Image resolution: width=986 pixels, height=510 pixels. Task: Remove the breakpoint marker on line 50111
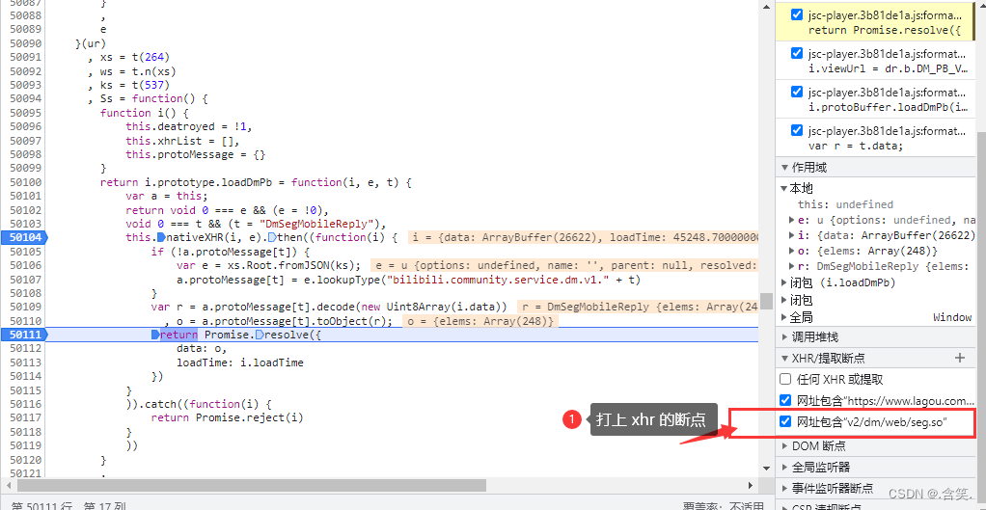pyautogui.click(x=24, y=335)
